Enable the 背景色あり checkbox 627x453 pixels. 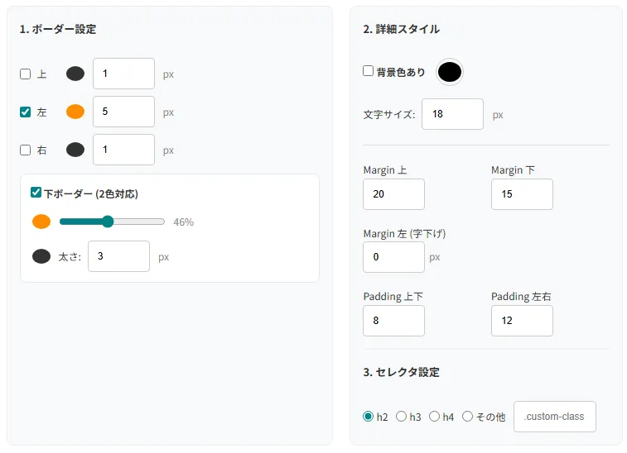click(369, 71)
